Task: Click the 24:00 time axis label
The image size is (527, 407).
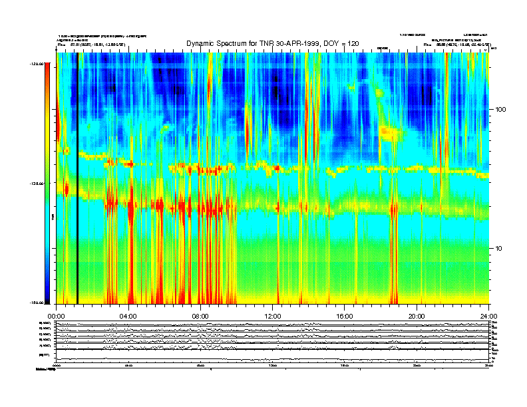Action: click(x=488, y=317)
